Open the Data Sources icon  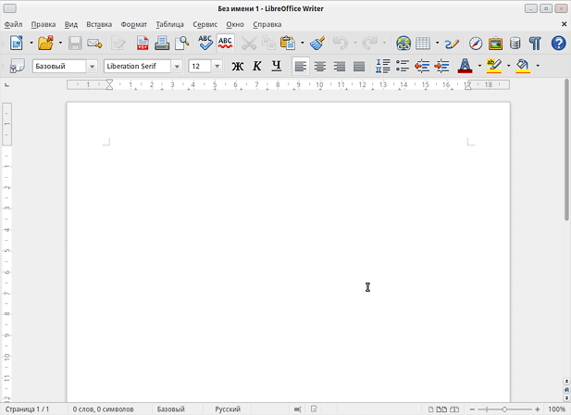(515, 43)
